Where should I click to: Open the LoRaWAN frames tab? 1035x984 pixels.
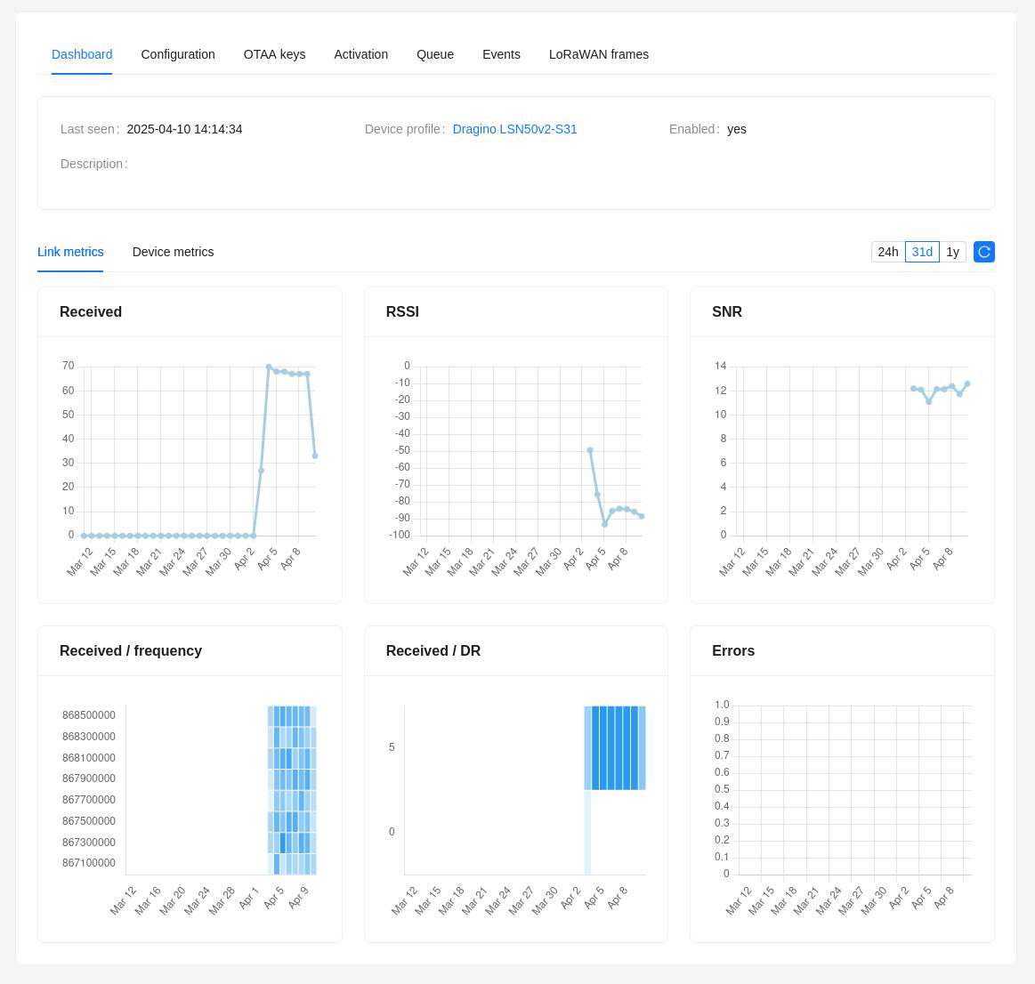tap(599, 54)
